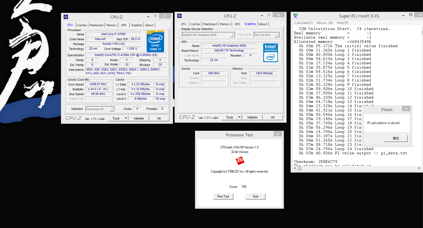This screenshot has height=228, width=423.
Task: Expand the Processor #1 selection dropdown
Action: click(x=112, y=109)
